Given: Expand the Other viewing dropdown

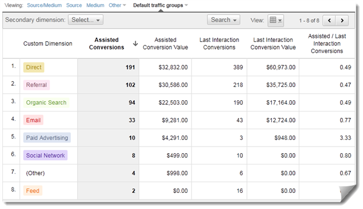Looking at the screenshot, I should (x=117, y=5).
